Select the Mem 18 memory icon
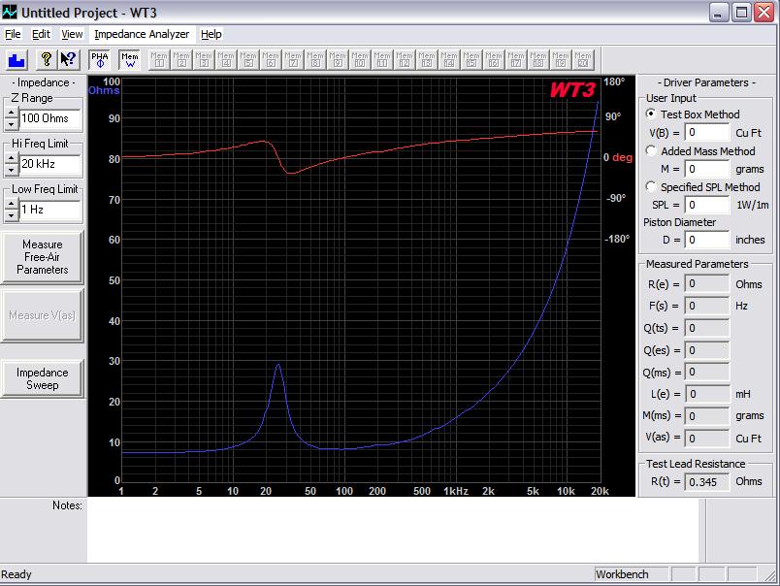780x586 pixels. click(x=538, y=60)
